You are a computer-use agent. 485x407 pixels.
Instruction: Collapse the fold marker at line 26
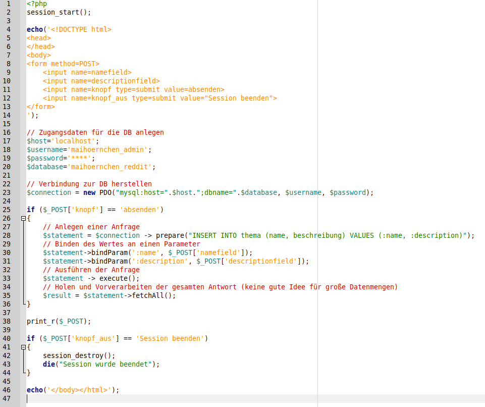tap(23, 219)
